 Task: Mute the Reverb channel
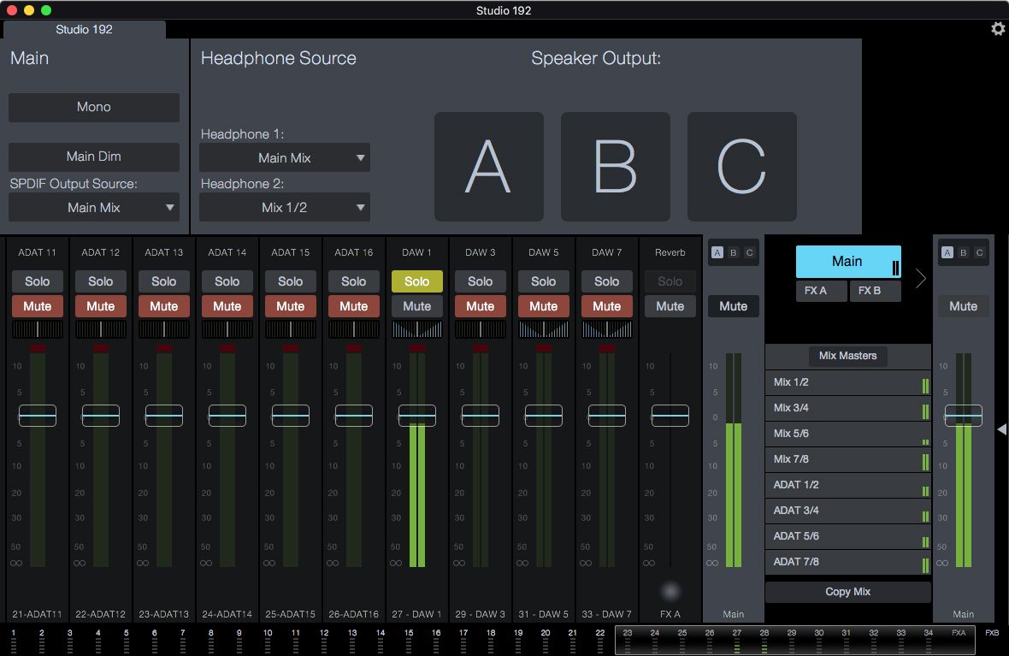(x=670, y=306)
